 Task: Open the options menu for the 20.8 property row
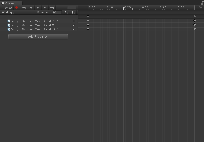(74, 21)
